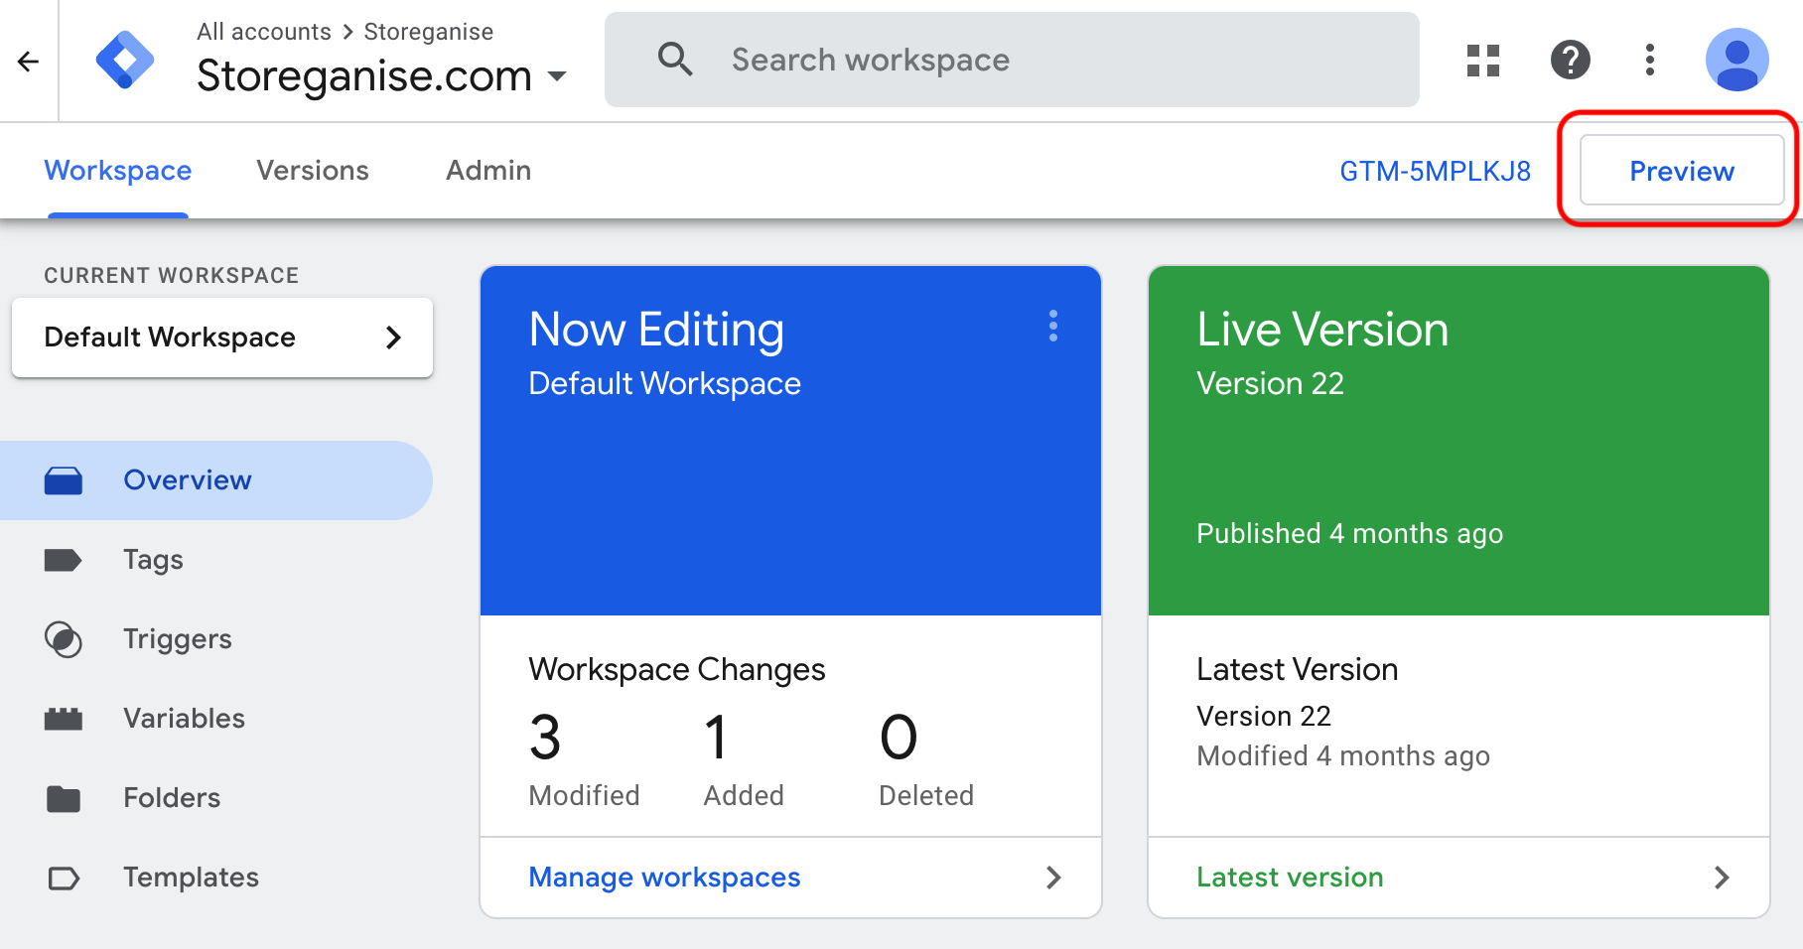Open the green Latest version link

[x=1290, y=878]
